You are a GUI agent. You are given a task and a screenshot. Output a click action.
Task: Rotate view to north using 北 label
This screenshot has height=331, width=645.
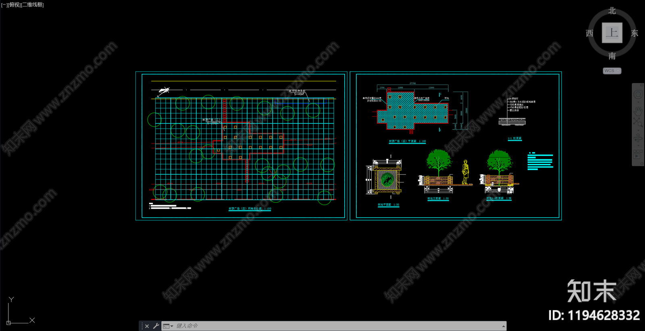click(x=612, y=11)
